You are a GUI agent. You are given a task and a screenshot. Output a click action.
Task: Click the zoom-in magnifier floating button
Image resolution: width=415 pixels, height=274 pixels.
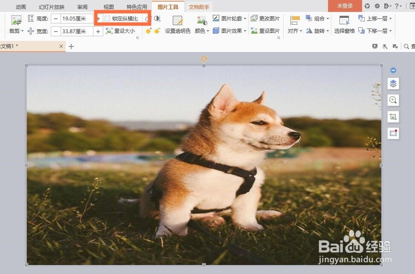pos(393,100)
